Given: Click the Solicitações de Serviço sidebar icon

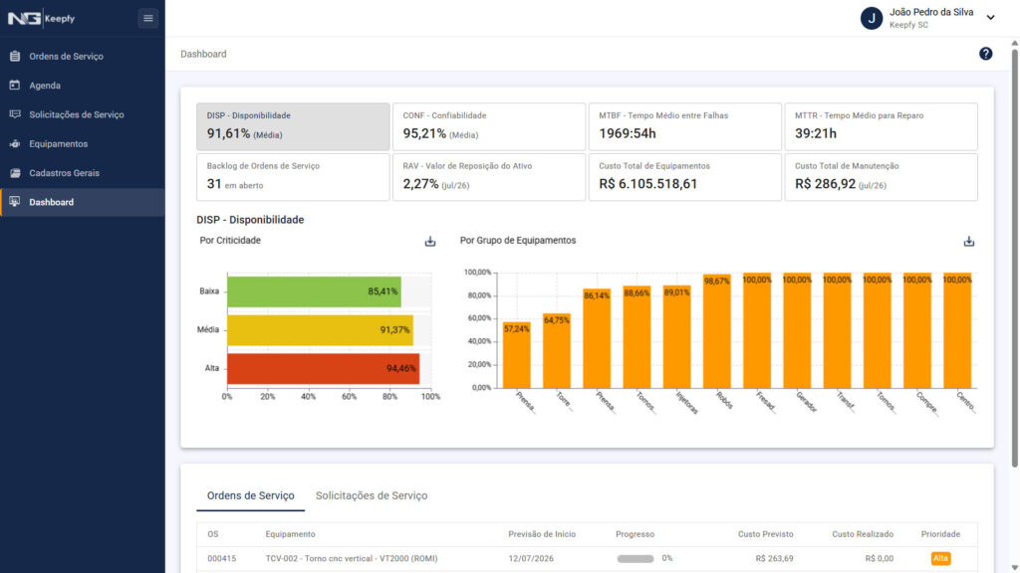Looking at the screenshot, I should pyautogui.click(x=15, y=114).
